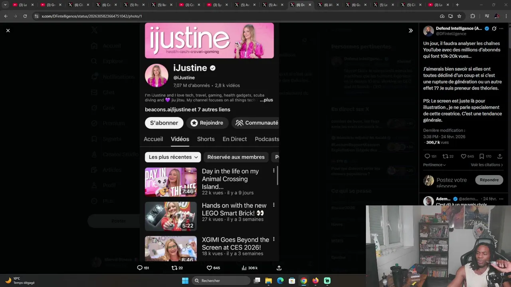
Task: Switch to the (3) Sy browser tab
Action: 217,5
